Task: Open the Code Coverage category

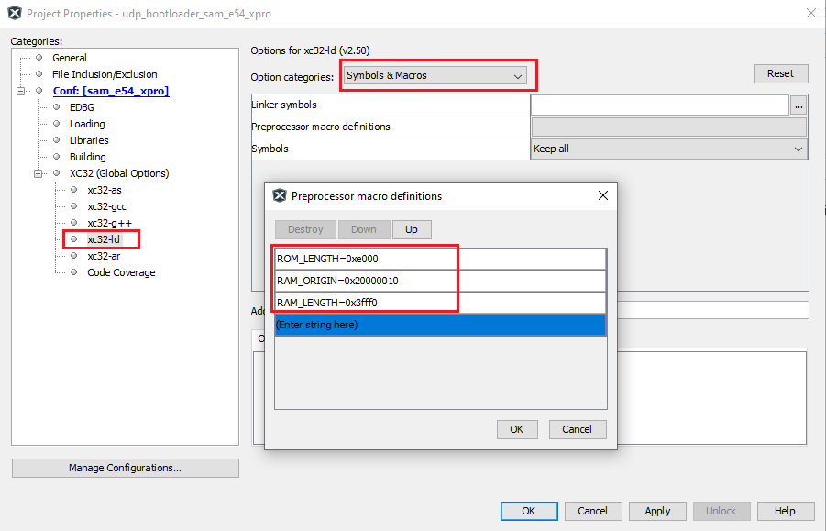Action: tap(121, 271)
